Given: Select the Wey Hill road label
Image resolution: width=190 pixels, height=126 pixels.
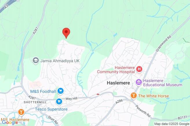Looking at the screenshot, I should [71, 99].
